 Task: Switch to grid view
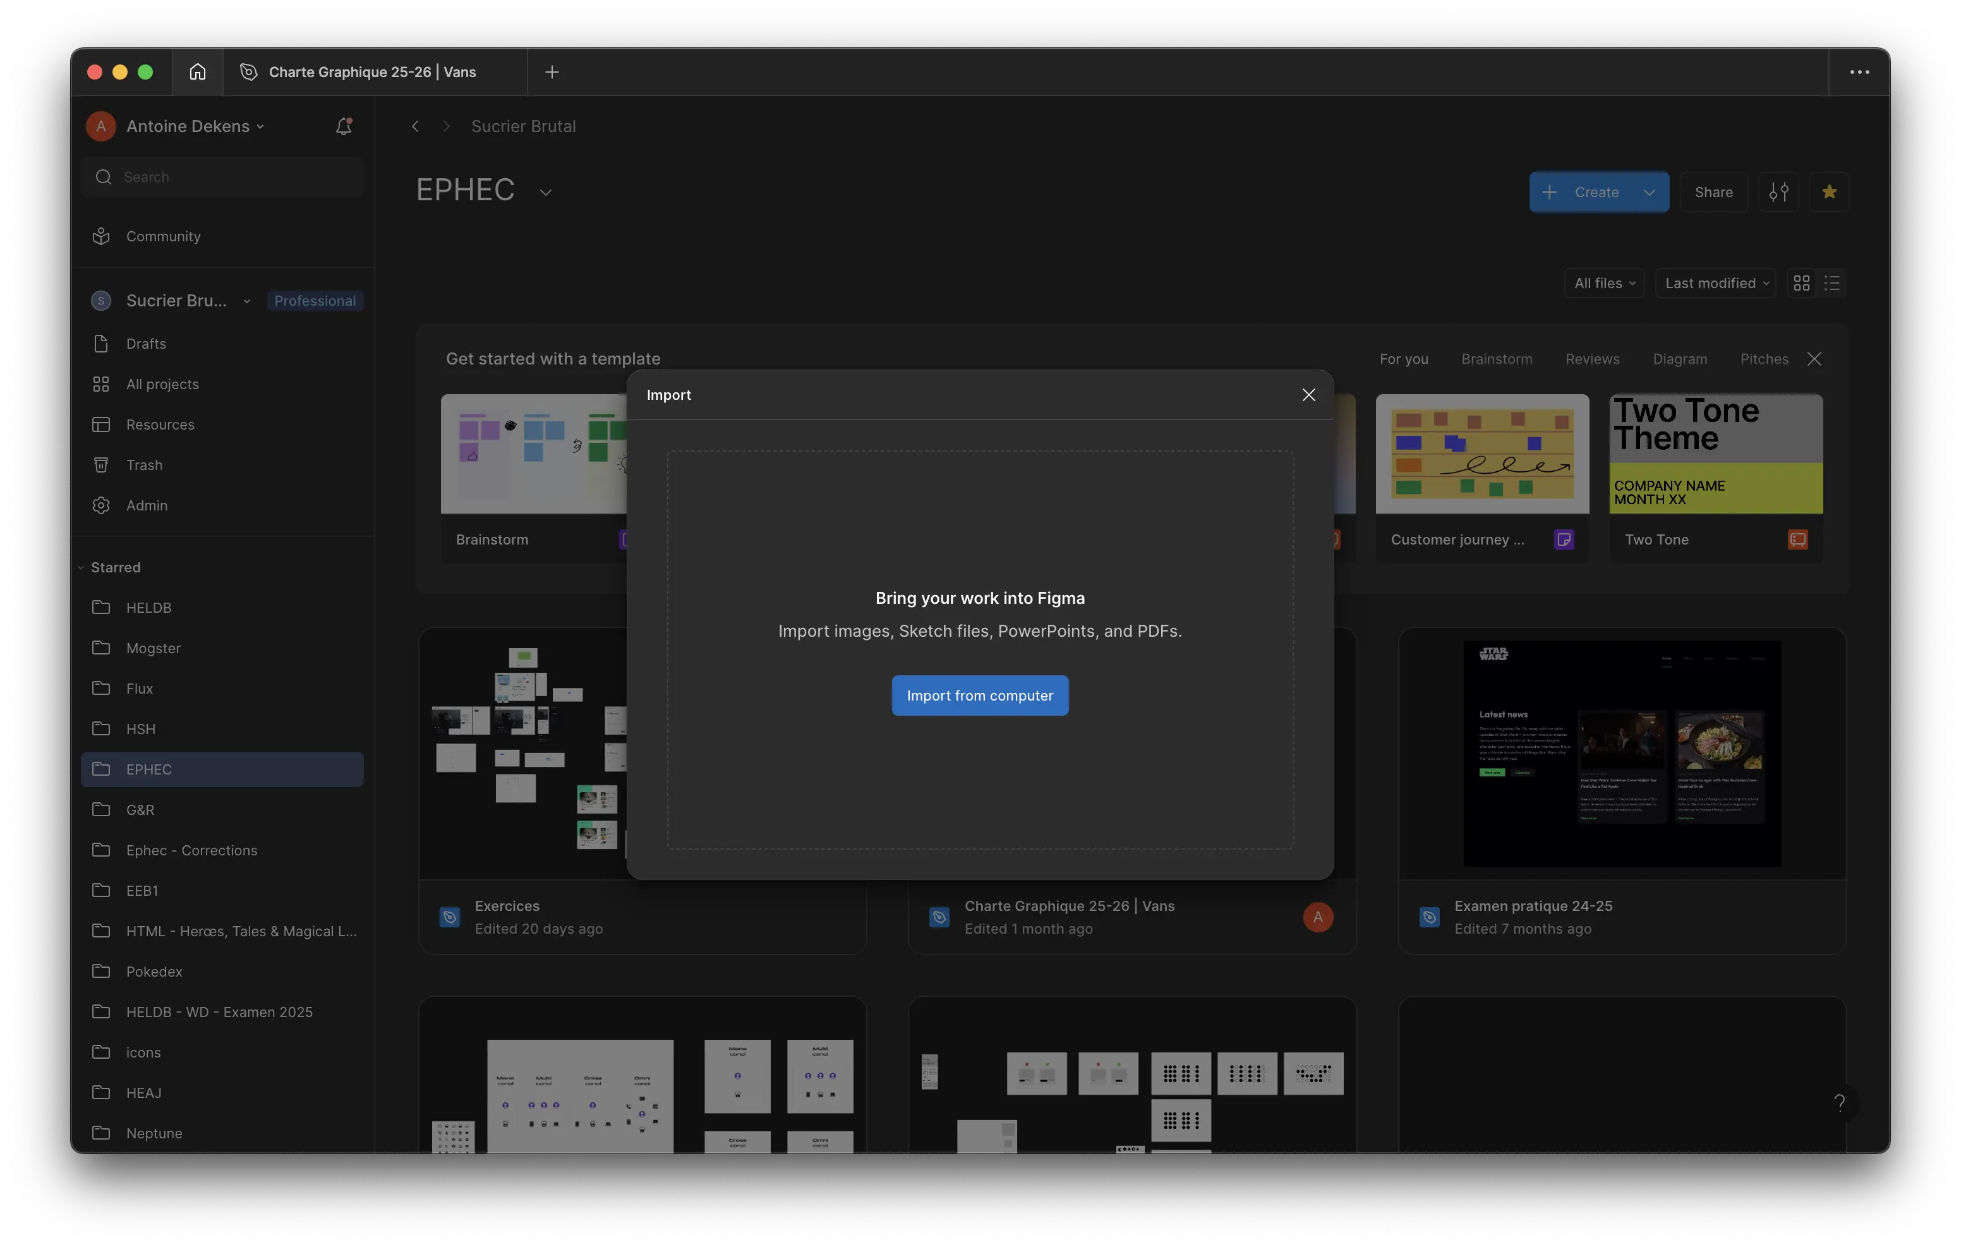coord(1801,284)
